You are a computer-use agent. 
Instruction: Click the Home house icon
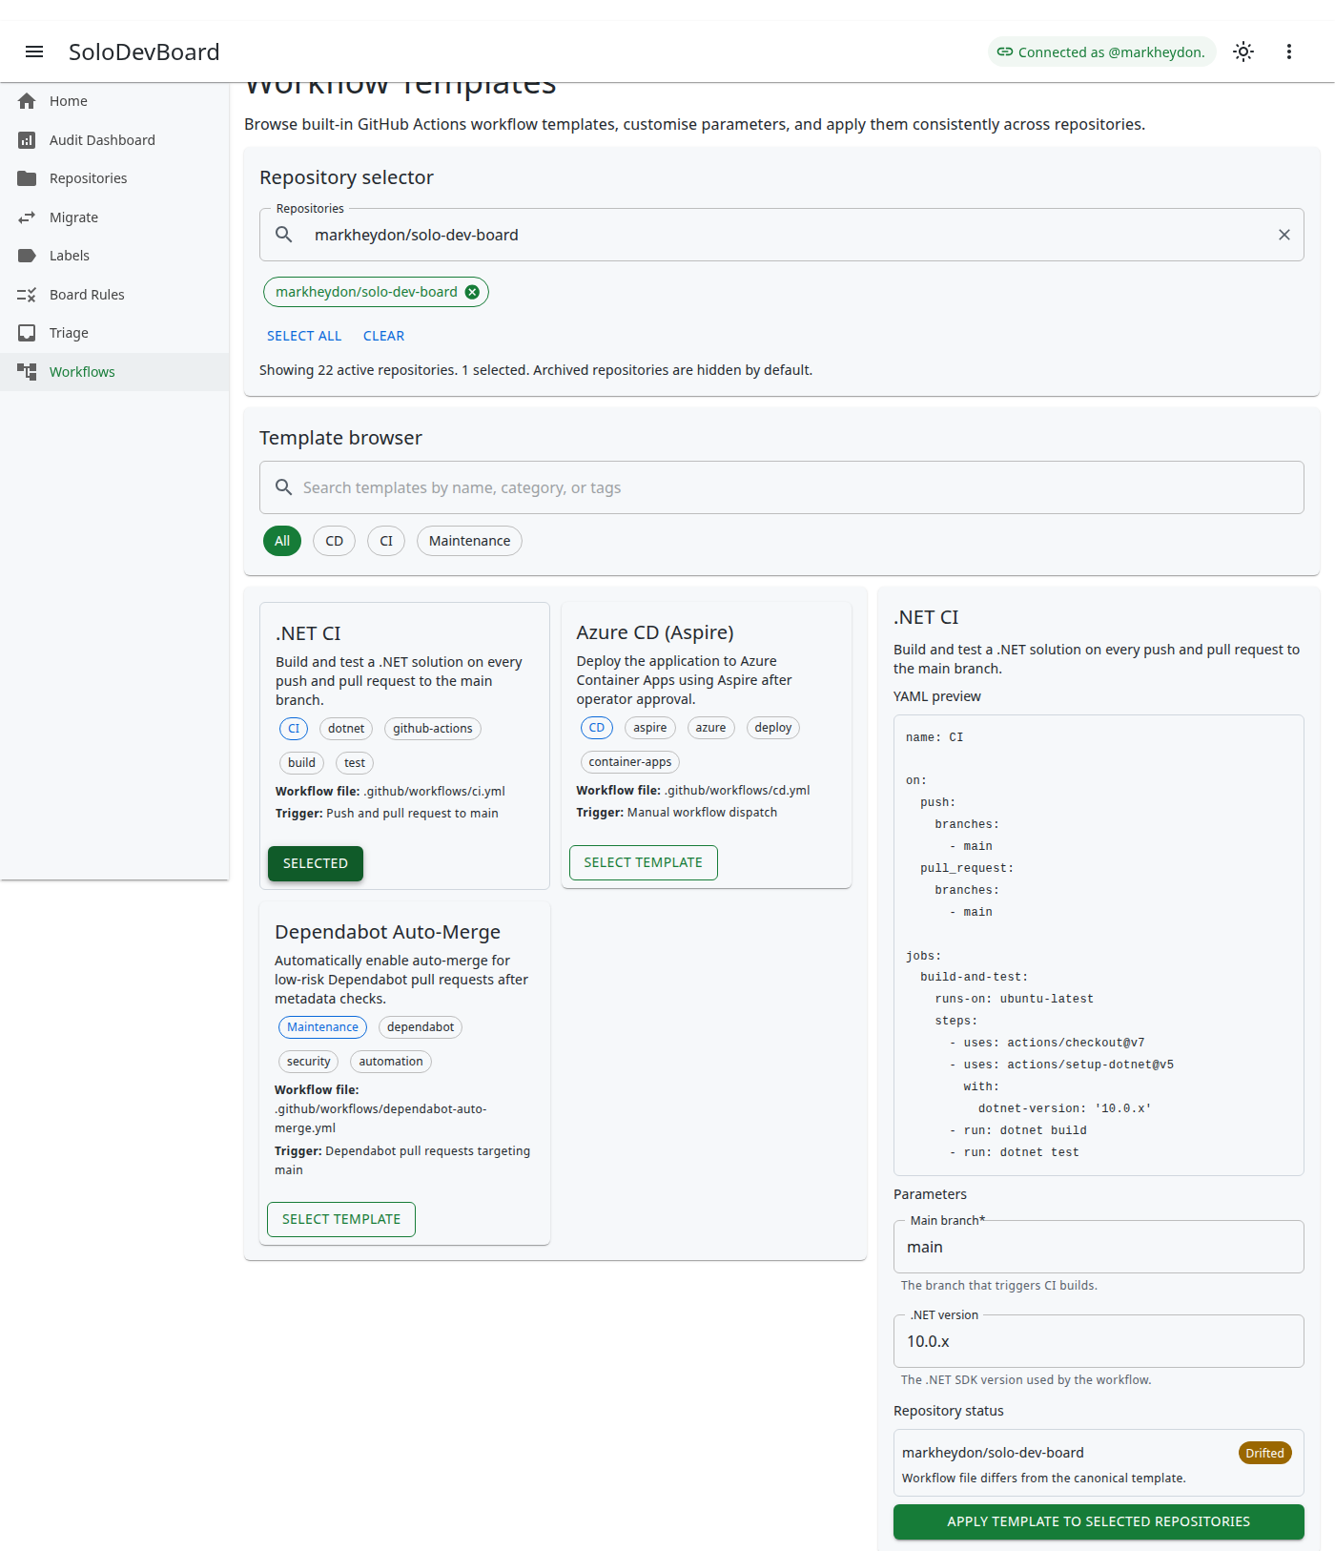point(27,101)
